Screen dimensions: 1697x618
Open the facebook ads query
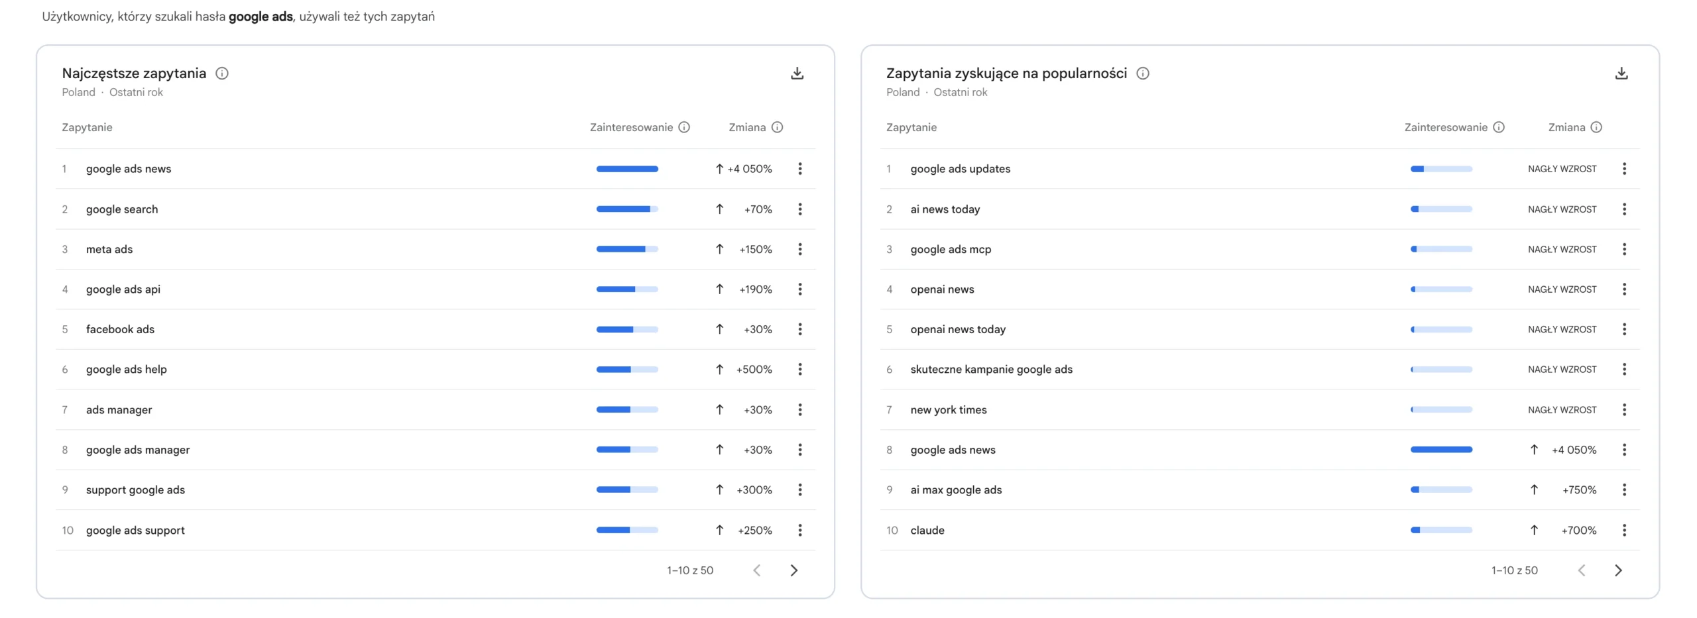[120, 329]
